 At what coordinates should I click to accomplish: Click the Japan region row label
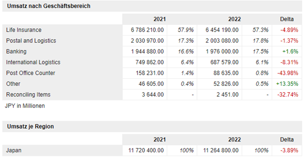(14, 150)
